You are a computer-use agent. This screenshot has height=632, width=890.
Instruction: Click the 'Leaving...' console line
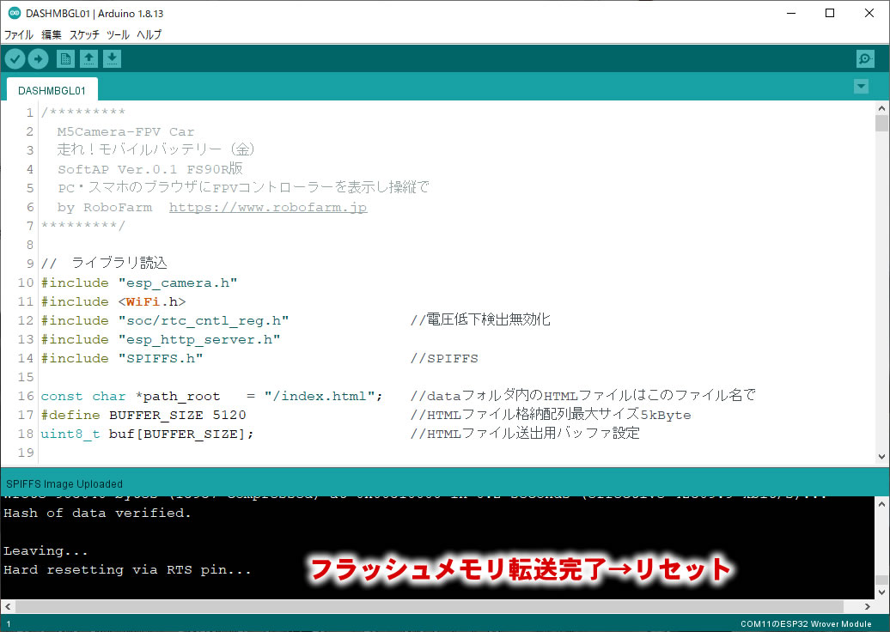tap(46, 551)
